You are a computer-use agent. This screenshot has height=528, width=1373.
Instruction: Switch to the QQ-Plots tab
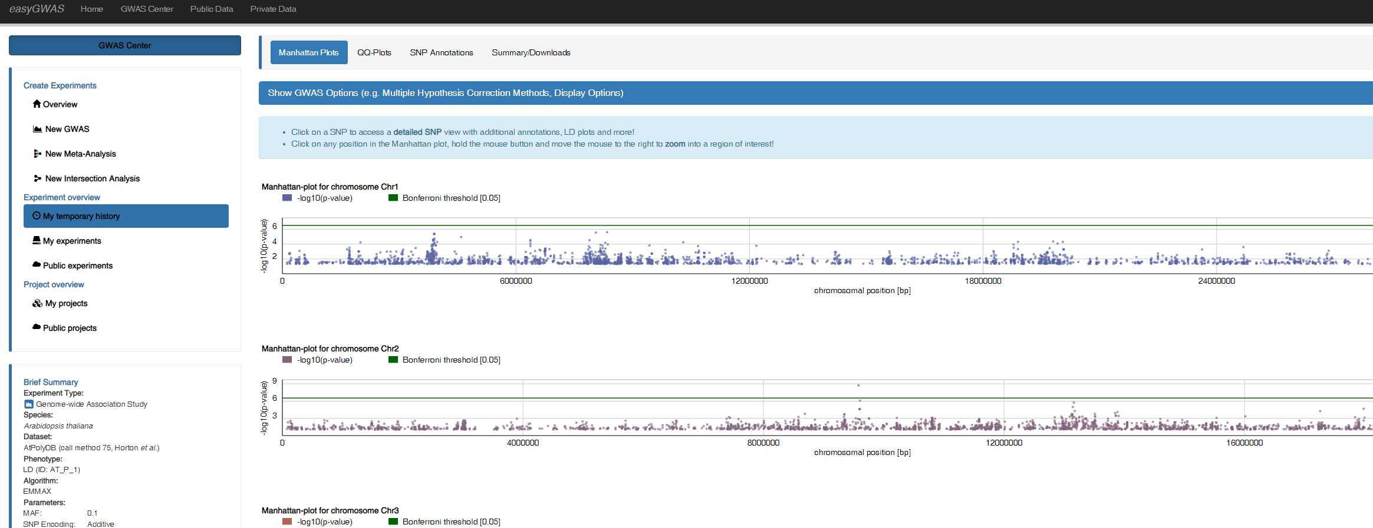click(x=374, y=52)
